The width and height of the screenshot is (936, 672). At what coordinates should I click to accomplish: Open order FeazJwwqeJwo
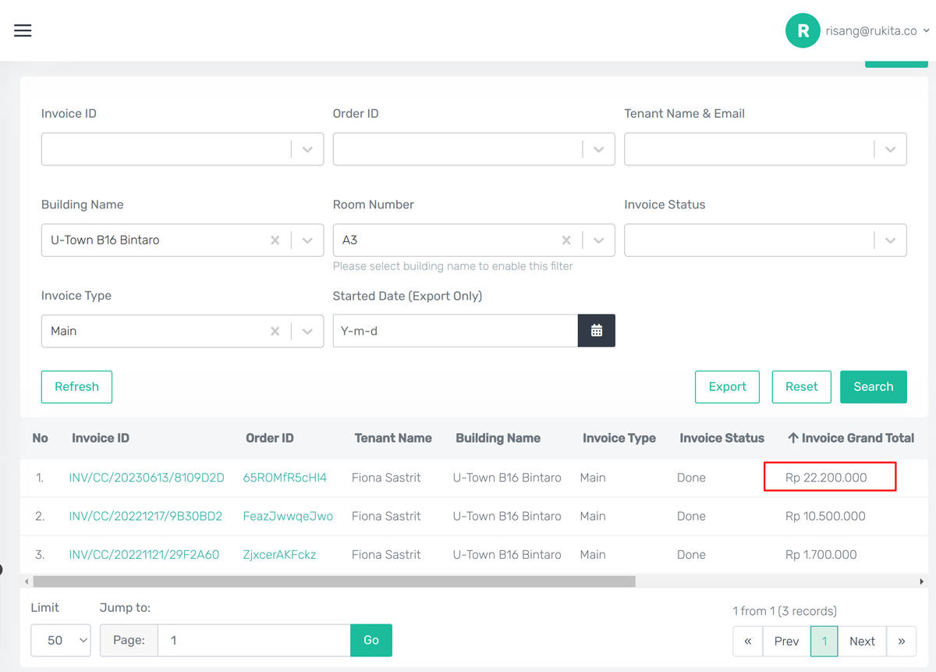[288, 516]
